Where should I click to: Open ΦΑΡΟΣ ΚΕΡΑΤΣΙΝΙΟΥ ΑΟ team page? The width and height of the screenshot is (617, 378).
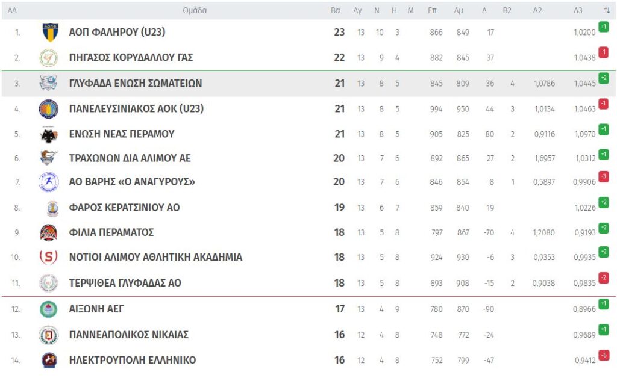tap(124, 208)
